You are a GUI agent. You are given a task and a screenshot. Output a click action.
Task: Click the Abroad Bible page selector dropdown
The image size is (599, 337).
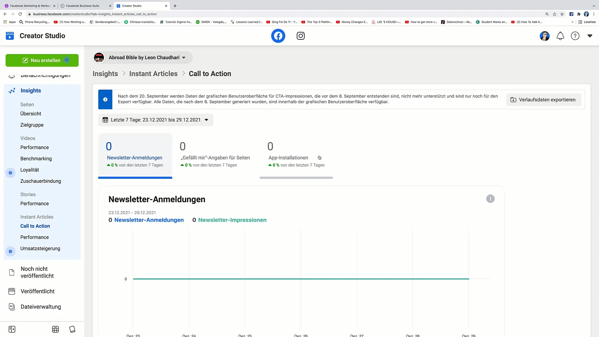pyautogui.click(x=141, y=57)
